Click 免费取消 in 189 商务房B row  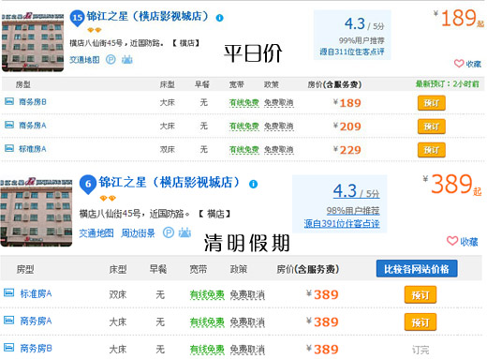click(x=279, y=102)
